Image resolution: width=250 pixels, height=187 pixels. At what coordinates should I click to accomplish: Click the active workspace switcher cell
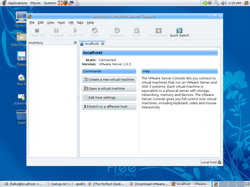coord(216,184)
